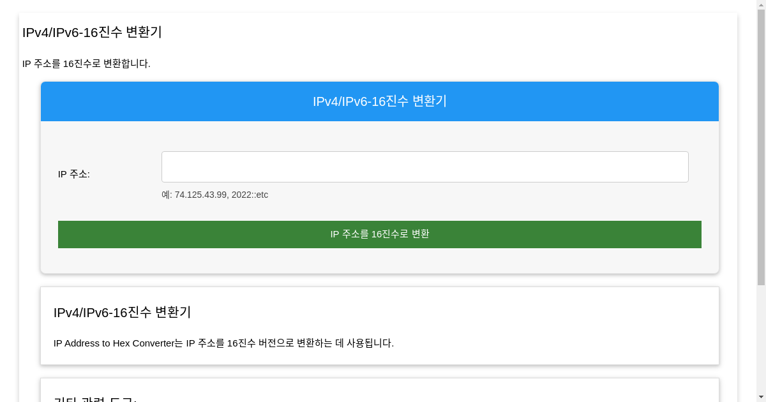The width and height of the screenshot is (766, 402).
Task: Click the border of the IP address text box
Action: click(424, 152)
